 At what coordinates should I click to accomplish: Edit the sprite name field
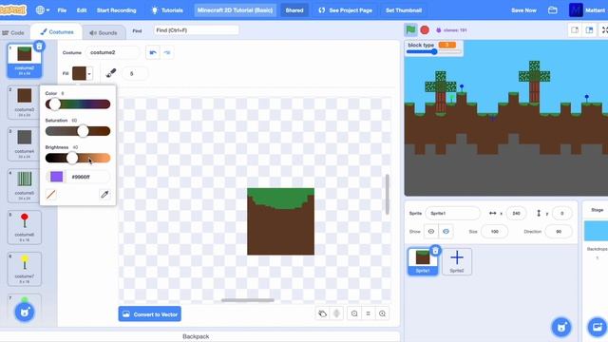(x=452, y=213)
